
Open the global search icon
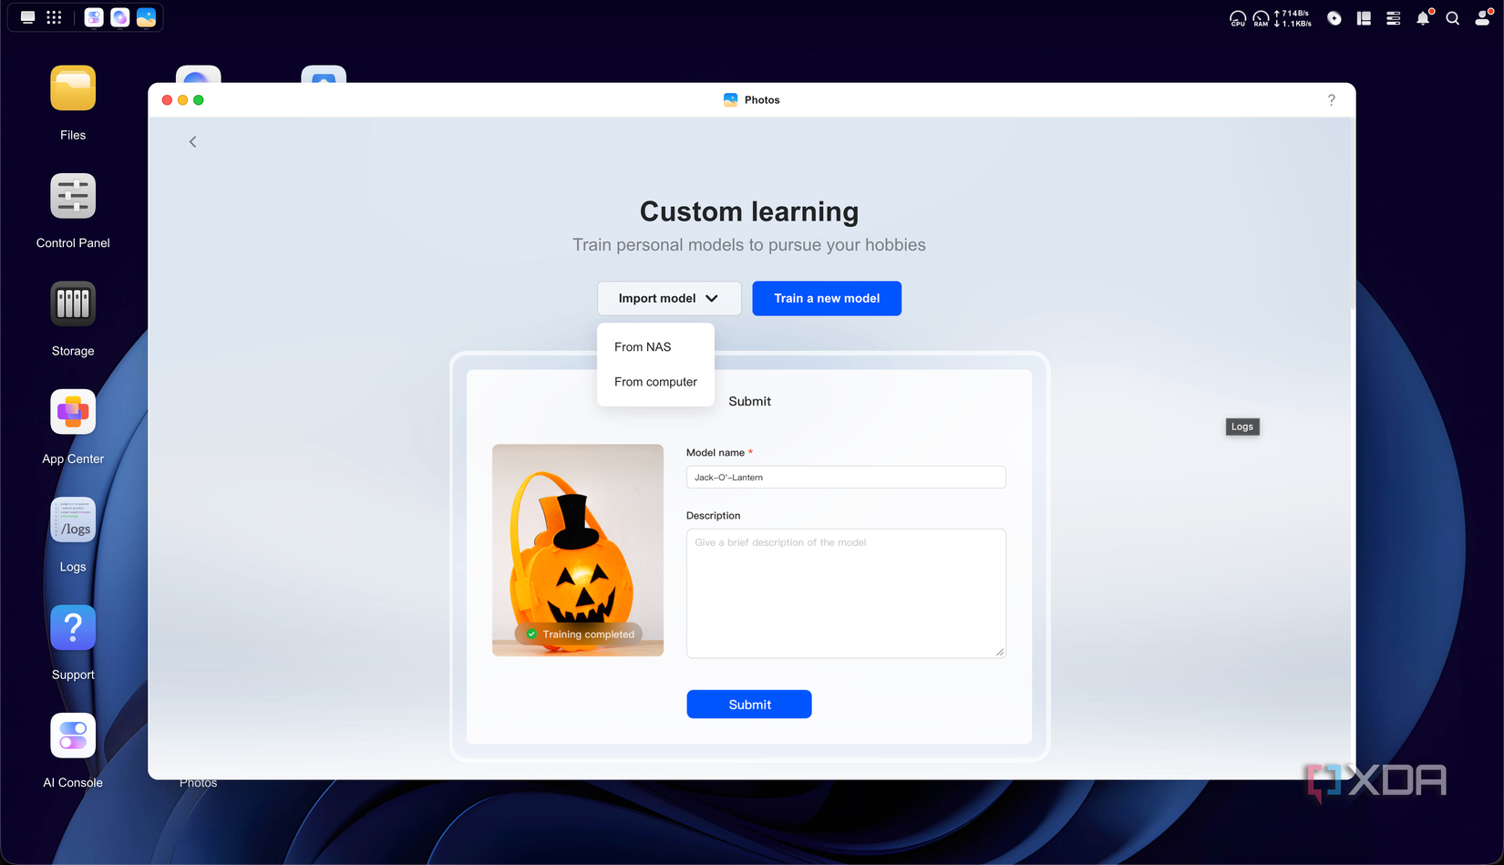pos(1453,18)
